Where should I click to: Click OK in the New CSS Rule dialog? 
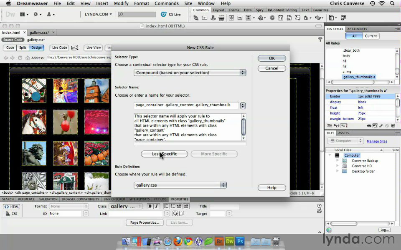pos(272,58)
